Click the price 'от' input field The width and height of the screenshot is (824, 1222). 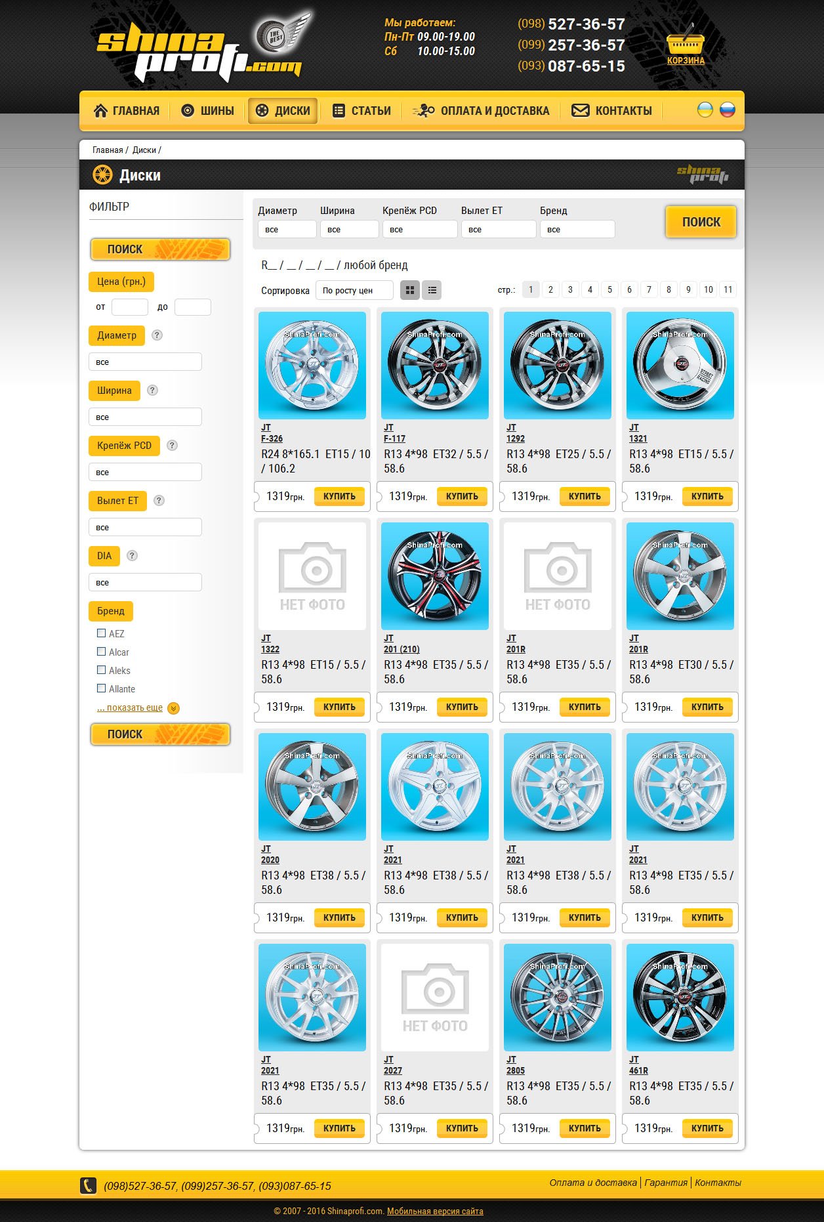(x=130, y=307)
